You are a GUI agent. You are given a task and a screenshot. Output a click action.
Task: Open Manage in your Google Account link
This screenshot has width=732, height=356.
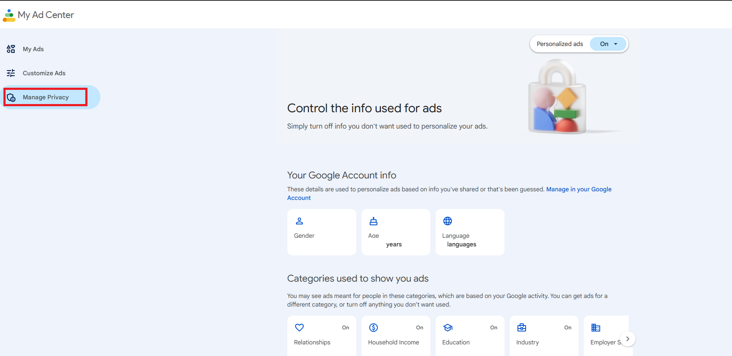click(579, 189)
